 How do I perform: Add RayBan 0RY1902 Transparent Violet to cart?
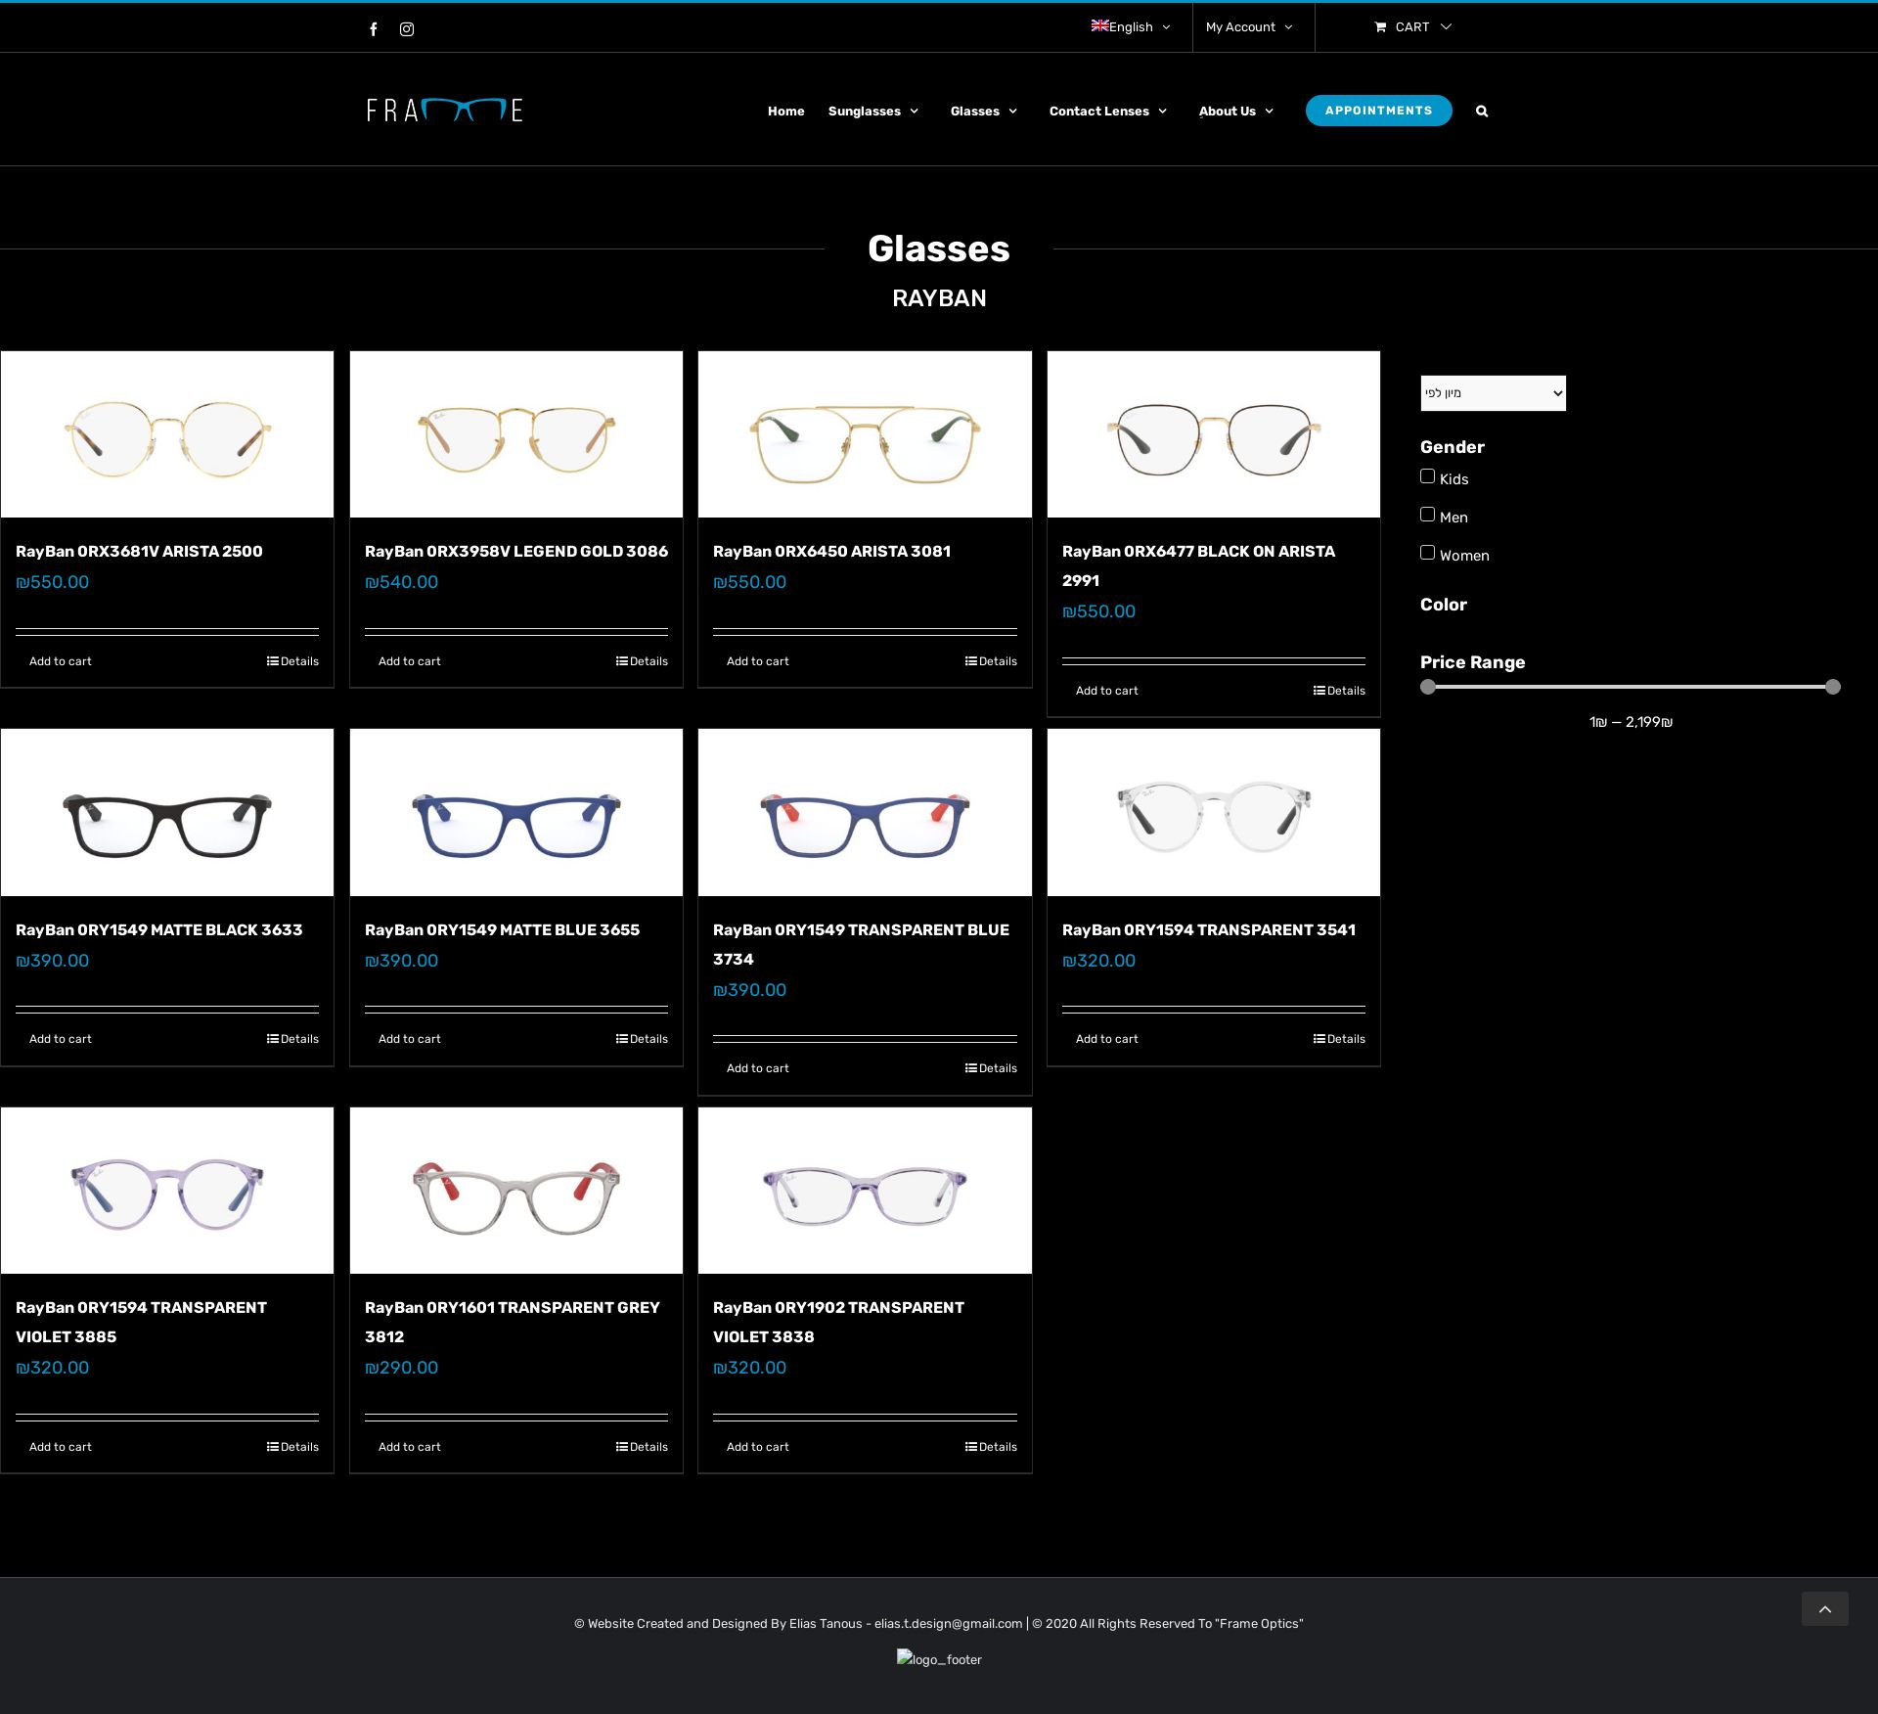pyautogui.click(x=758, y=1447)
